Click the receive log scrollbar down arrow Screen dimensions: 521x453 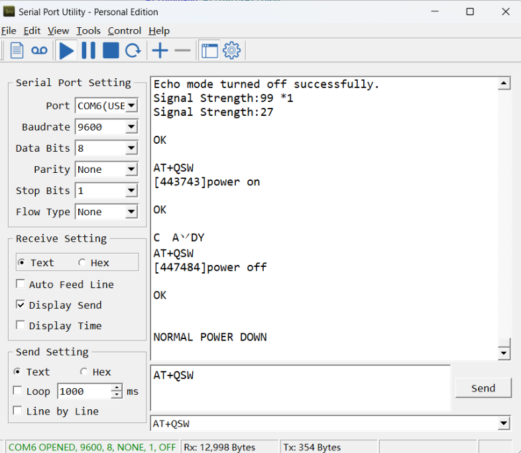504,354
